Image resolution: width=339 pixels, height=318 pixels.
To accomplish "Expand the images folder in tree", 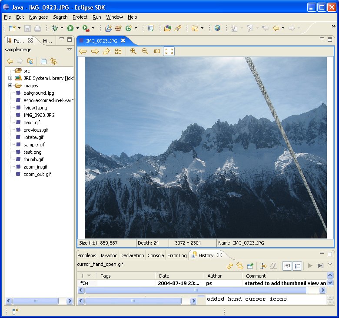I will pos(10,86).
